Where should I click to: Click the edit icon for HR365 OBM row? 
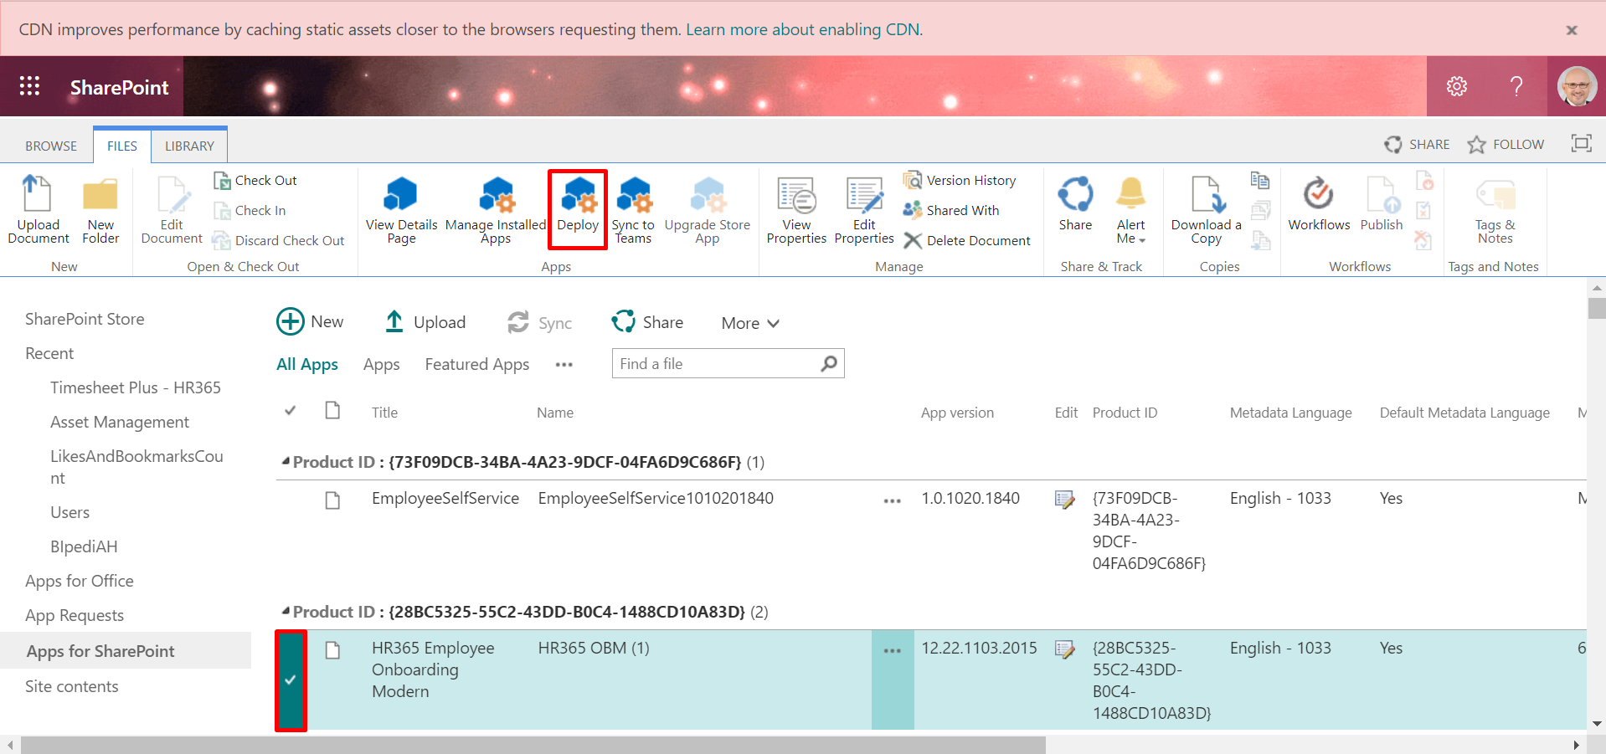tap(1064, 649)
